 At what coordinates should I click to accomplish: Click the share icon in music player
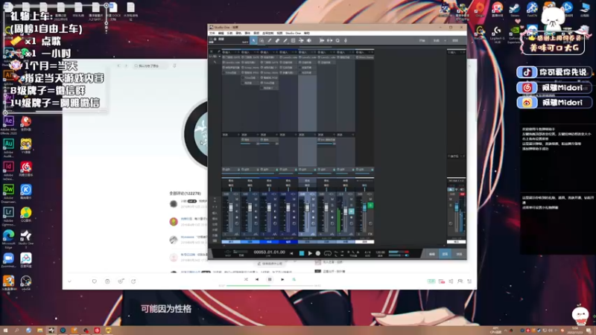click(133, 281)
